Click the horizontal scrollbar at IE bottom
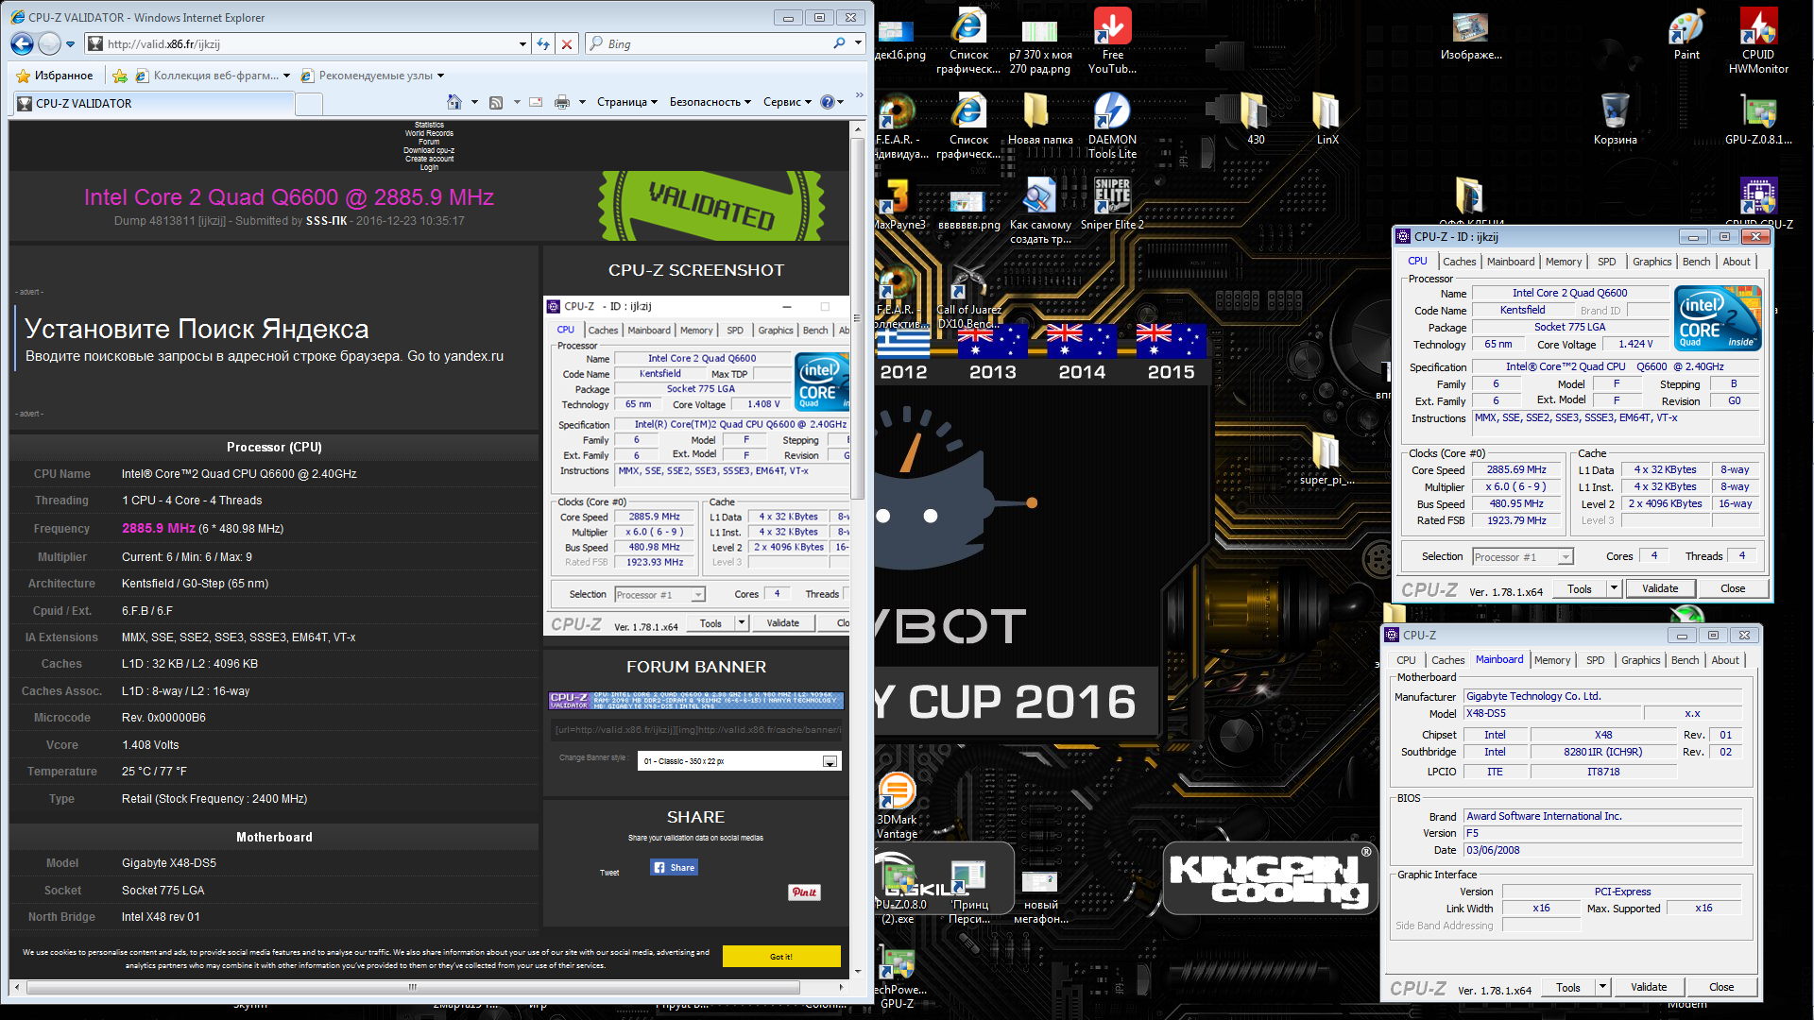 [413, 987]
